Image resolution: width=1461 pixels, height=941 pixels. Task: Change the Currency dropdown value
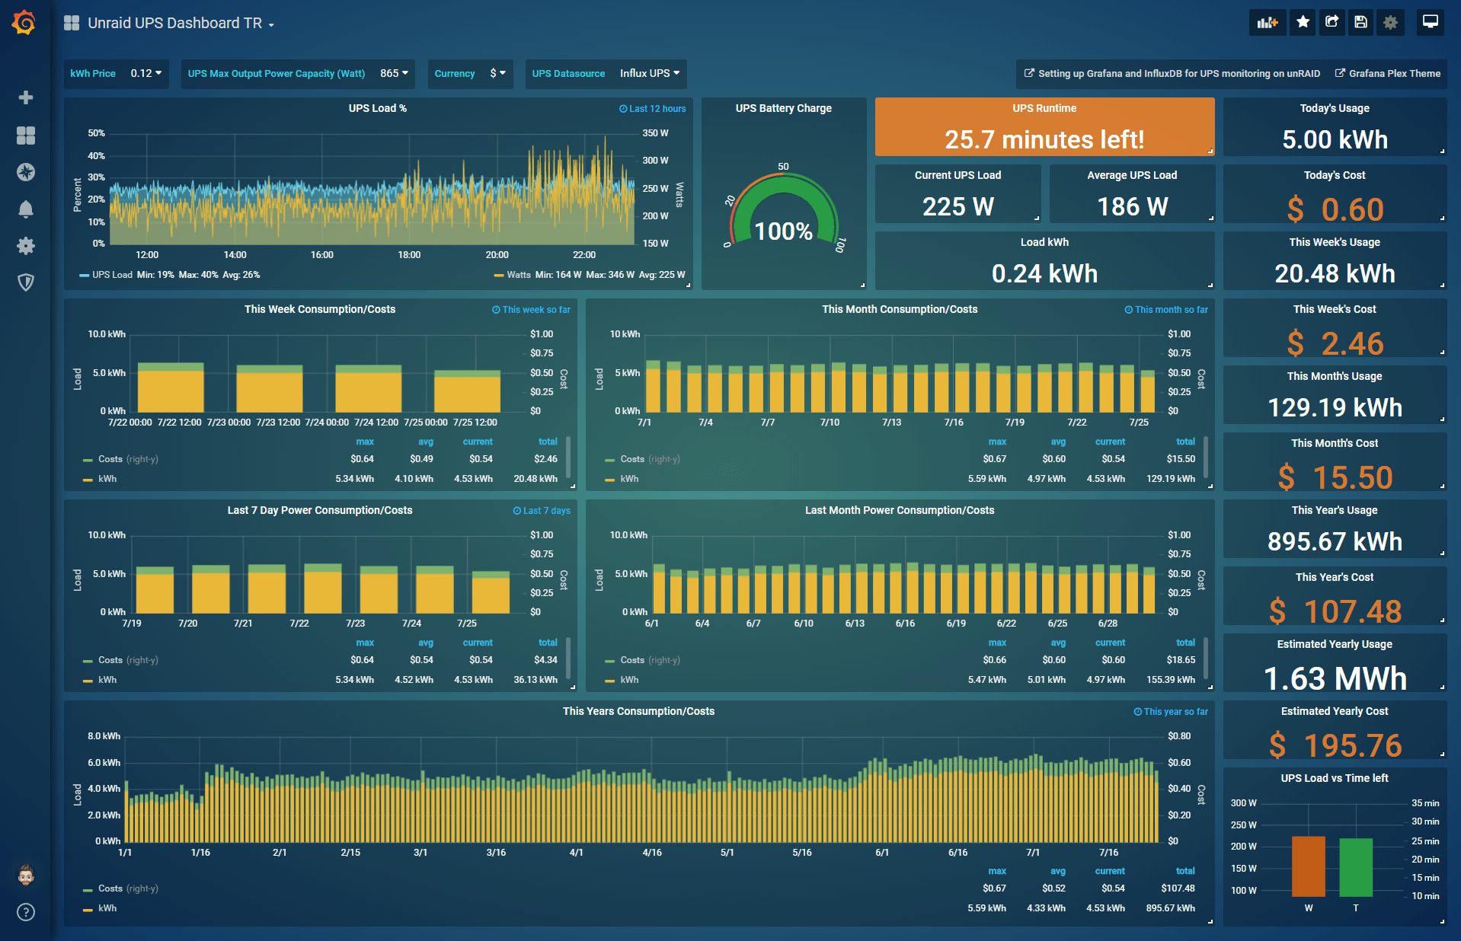pos(497,73)
